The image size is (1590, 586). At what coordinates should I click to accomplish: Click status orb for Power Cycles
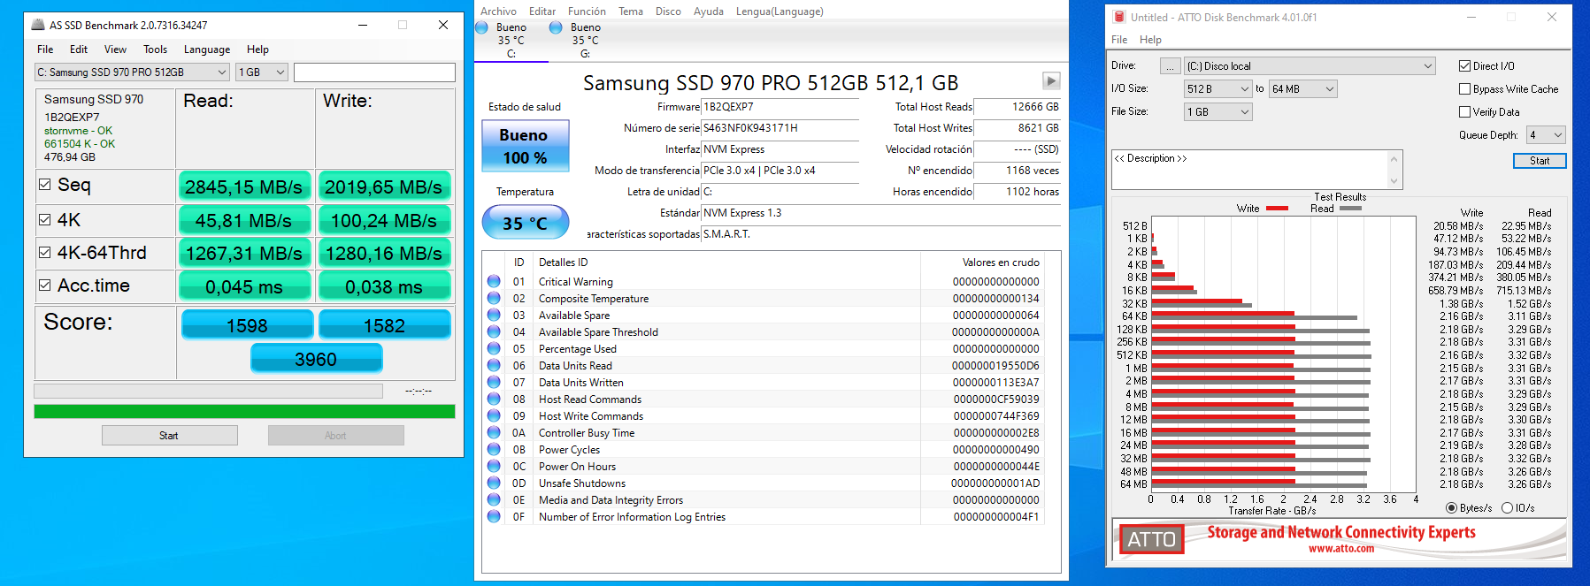(494, 449)
